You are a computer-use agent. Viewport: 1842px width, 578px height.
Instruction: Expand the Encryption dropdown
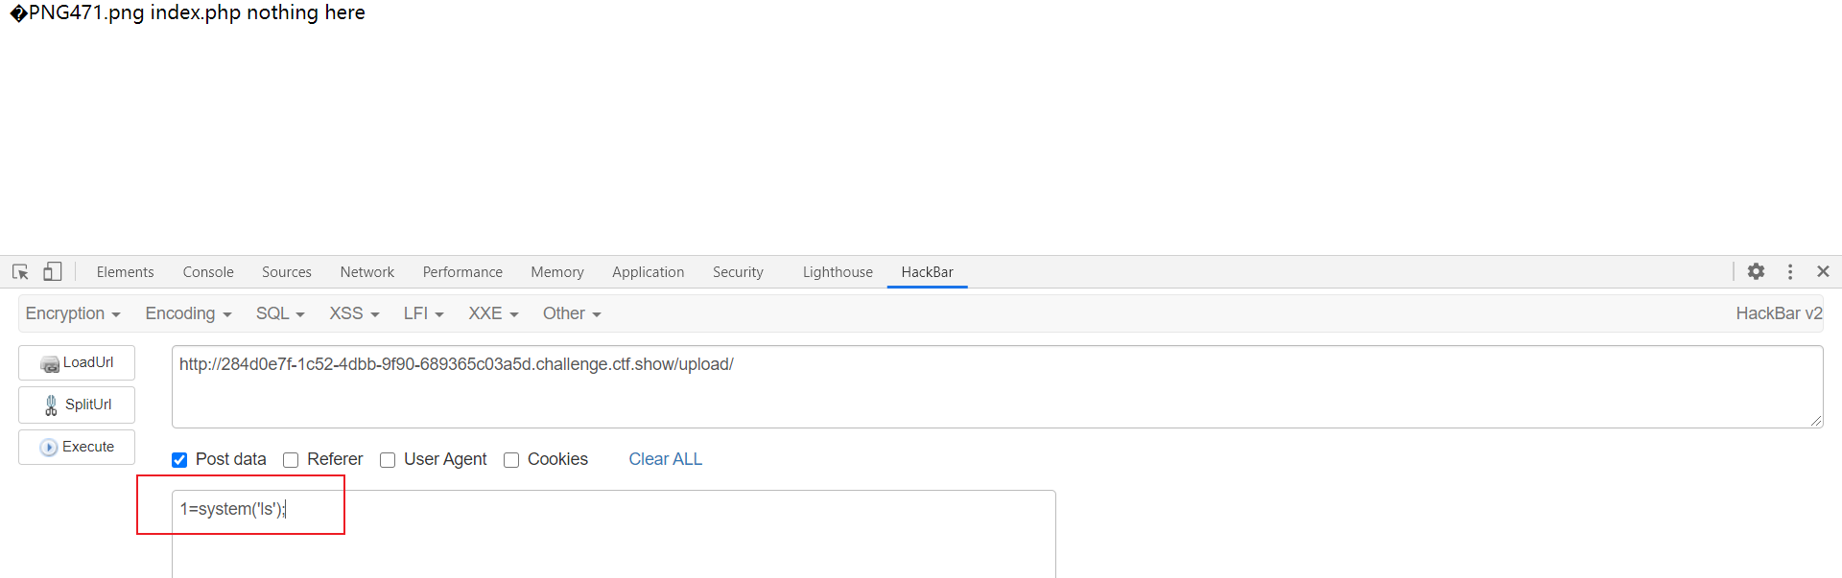point(73,313)
